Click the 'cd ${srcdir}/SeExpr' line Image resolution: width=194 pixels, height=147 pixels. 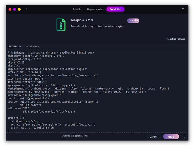[25, 121]
